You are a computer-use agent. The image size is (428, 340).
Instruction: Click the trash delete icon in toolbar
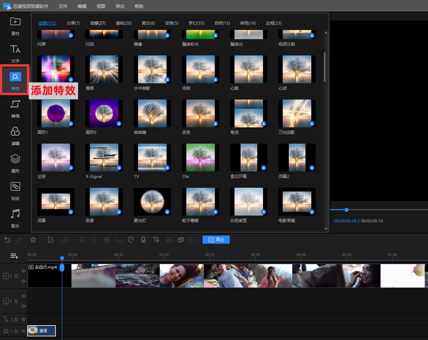click(x=33, y=240)
